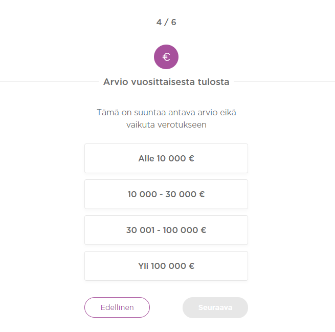Go back with the Edellinen button
335x332 pixels.
[117, 307]
